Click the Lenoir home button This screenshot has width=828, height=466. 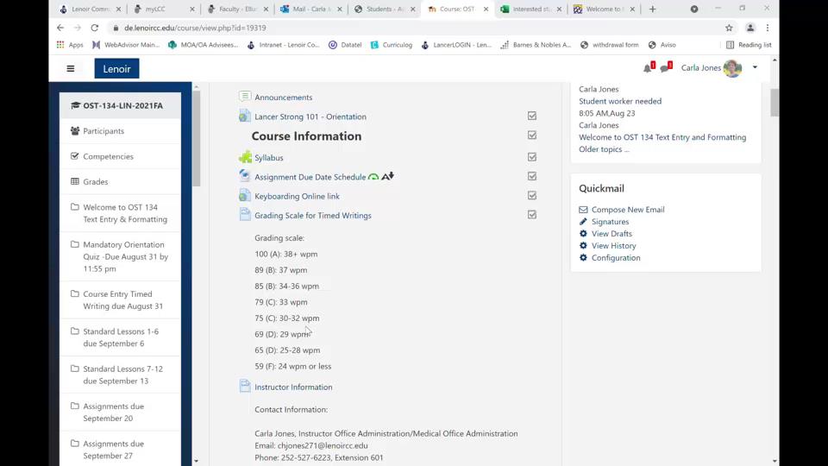(116, 69)
